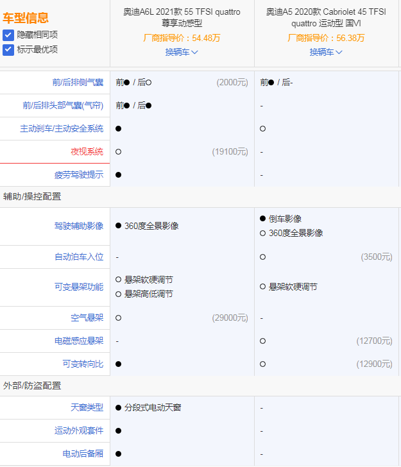The height and width of the screenshot is (467, 401).
Task: Click the 疲劳驾驶提示 feature label
Action: point(79,174)
